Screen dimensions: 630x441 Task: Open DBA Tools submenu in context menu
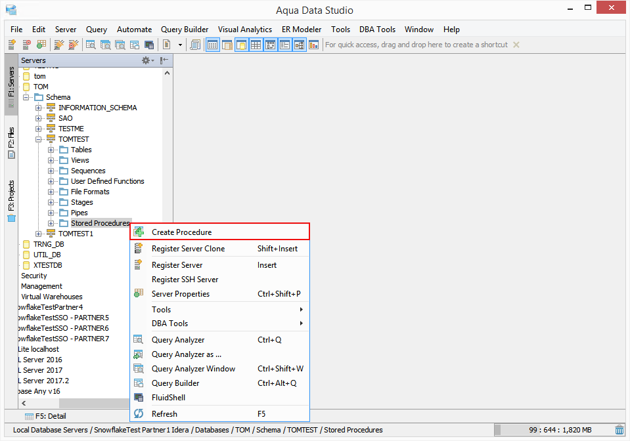220,324
